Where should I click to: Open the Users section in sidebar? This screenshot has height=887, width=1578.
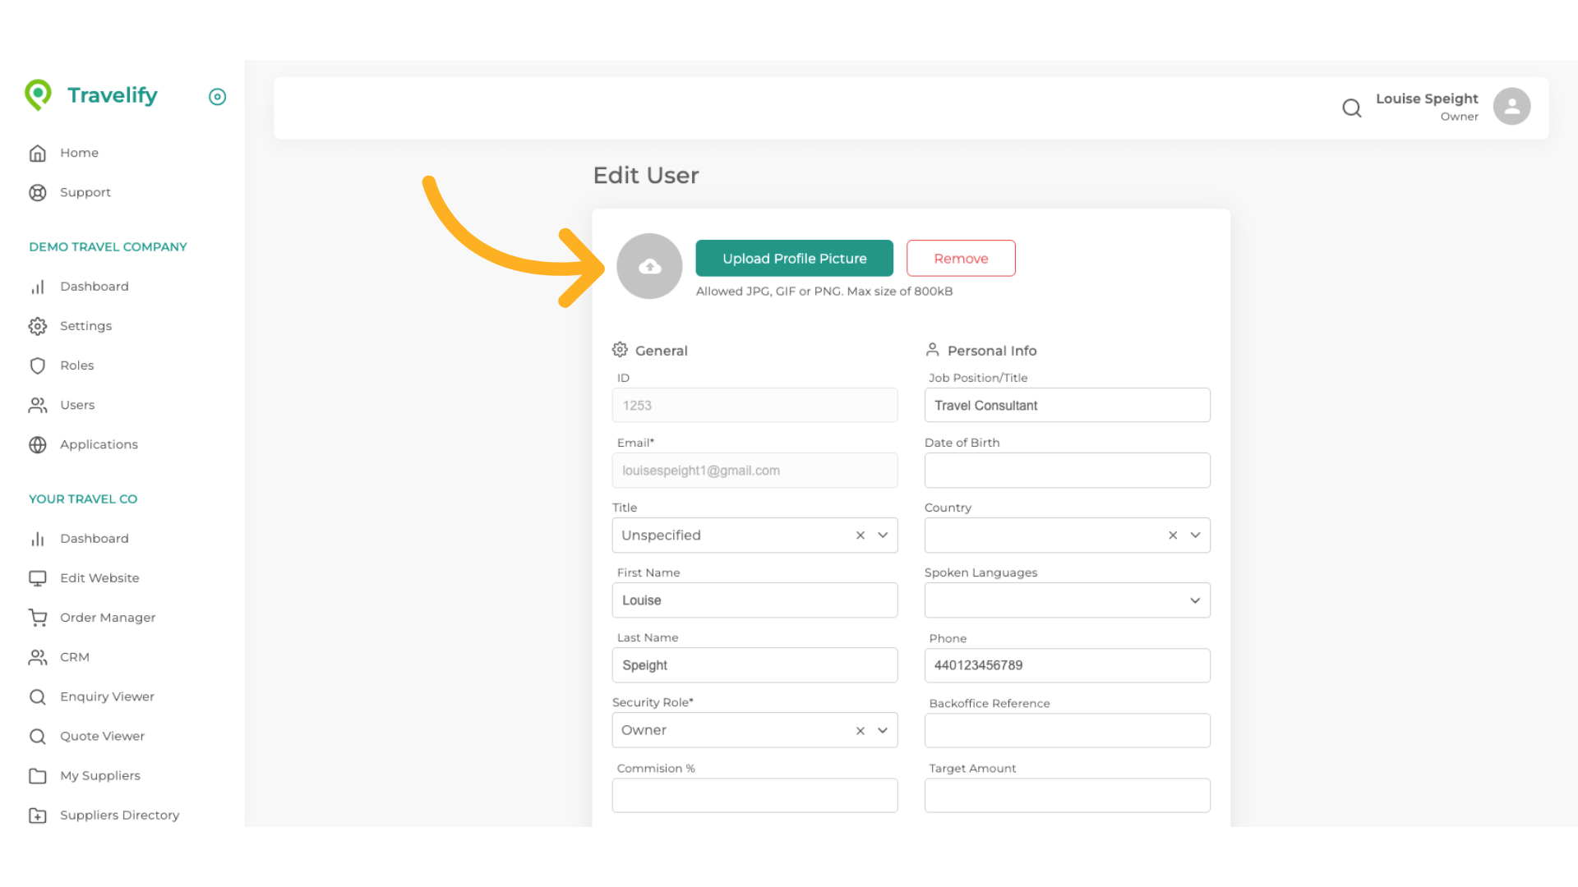pyautogui.click(x=77, y=404)
